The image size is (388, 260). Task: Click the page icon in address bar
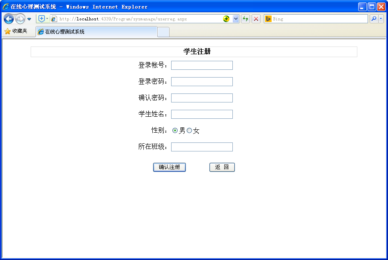tap(54, 19)
